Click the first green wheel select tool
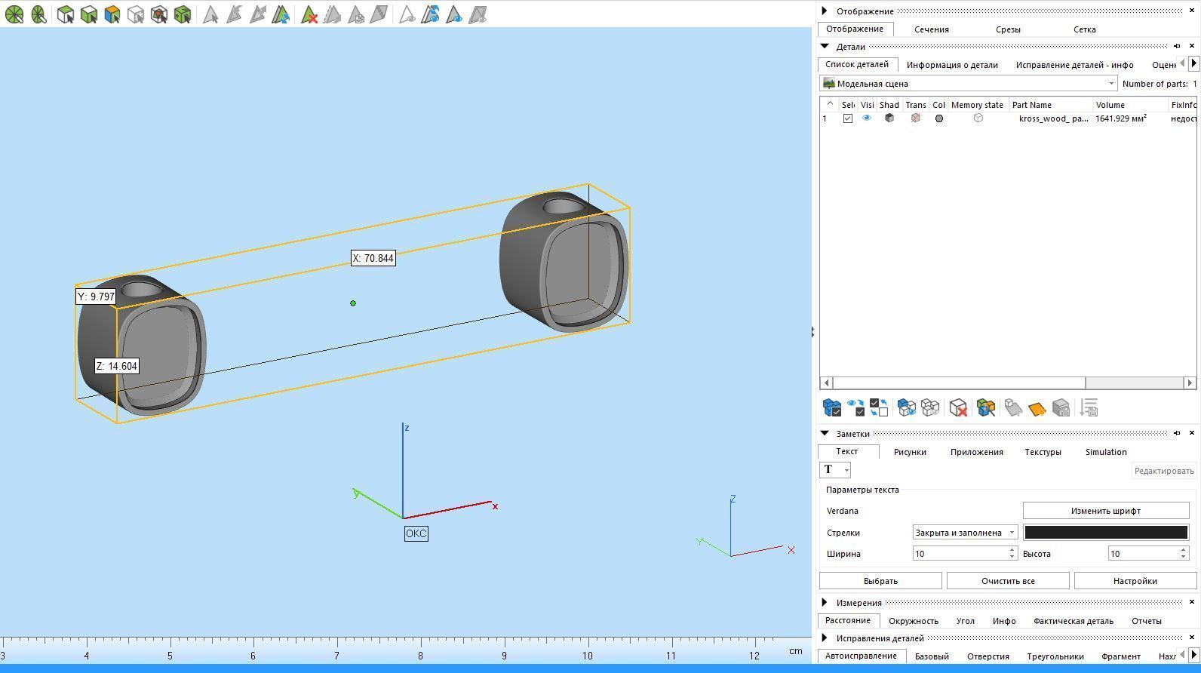 14,14
